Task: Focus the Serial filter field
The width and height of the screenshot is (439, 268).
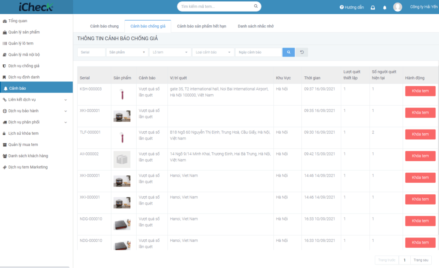Action: 91,52
